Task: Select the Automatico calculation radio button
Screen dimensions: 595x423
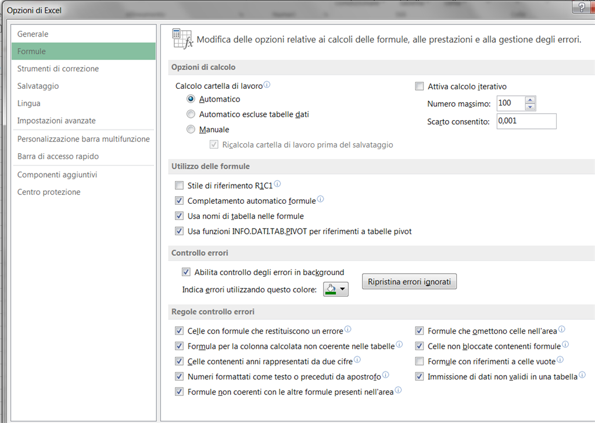Action: pyautogui.click(x=191, y=99)
